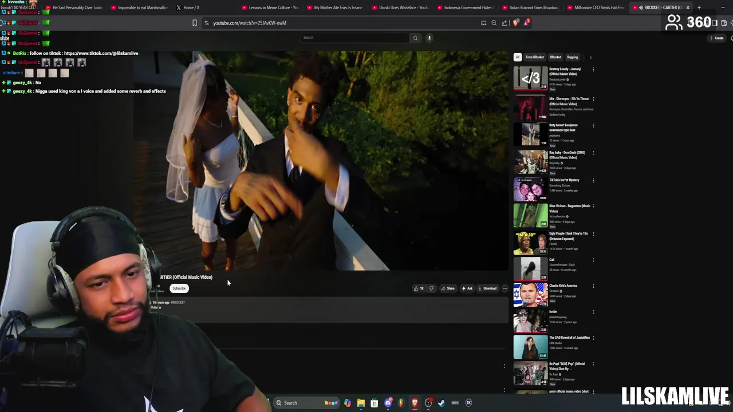Open The SAD Downfall of JustaMinx thumbnail
Image resolution: width=733 pixels, height=412 pixels.
[531, 347]
